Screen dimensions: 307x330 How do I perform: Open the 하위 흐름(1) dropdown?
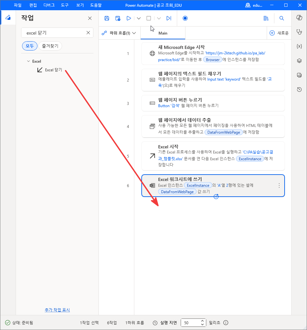click(x=119, y=33)
